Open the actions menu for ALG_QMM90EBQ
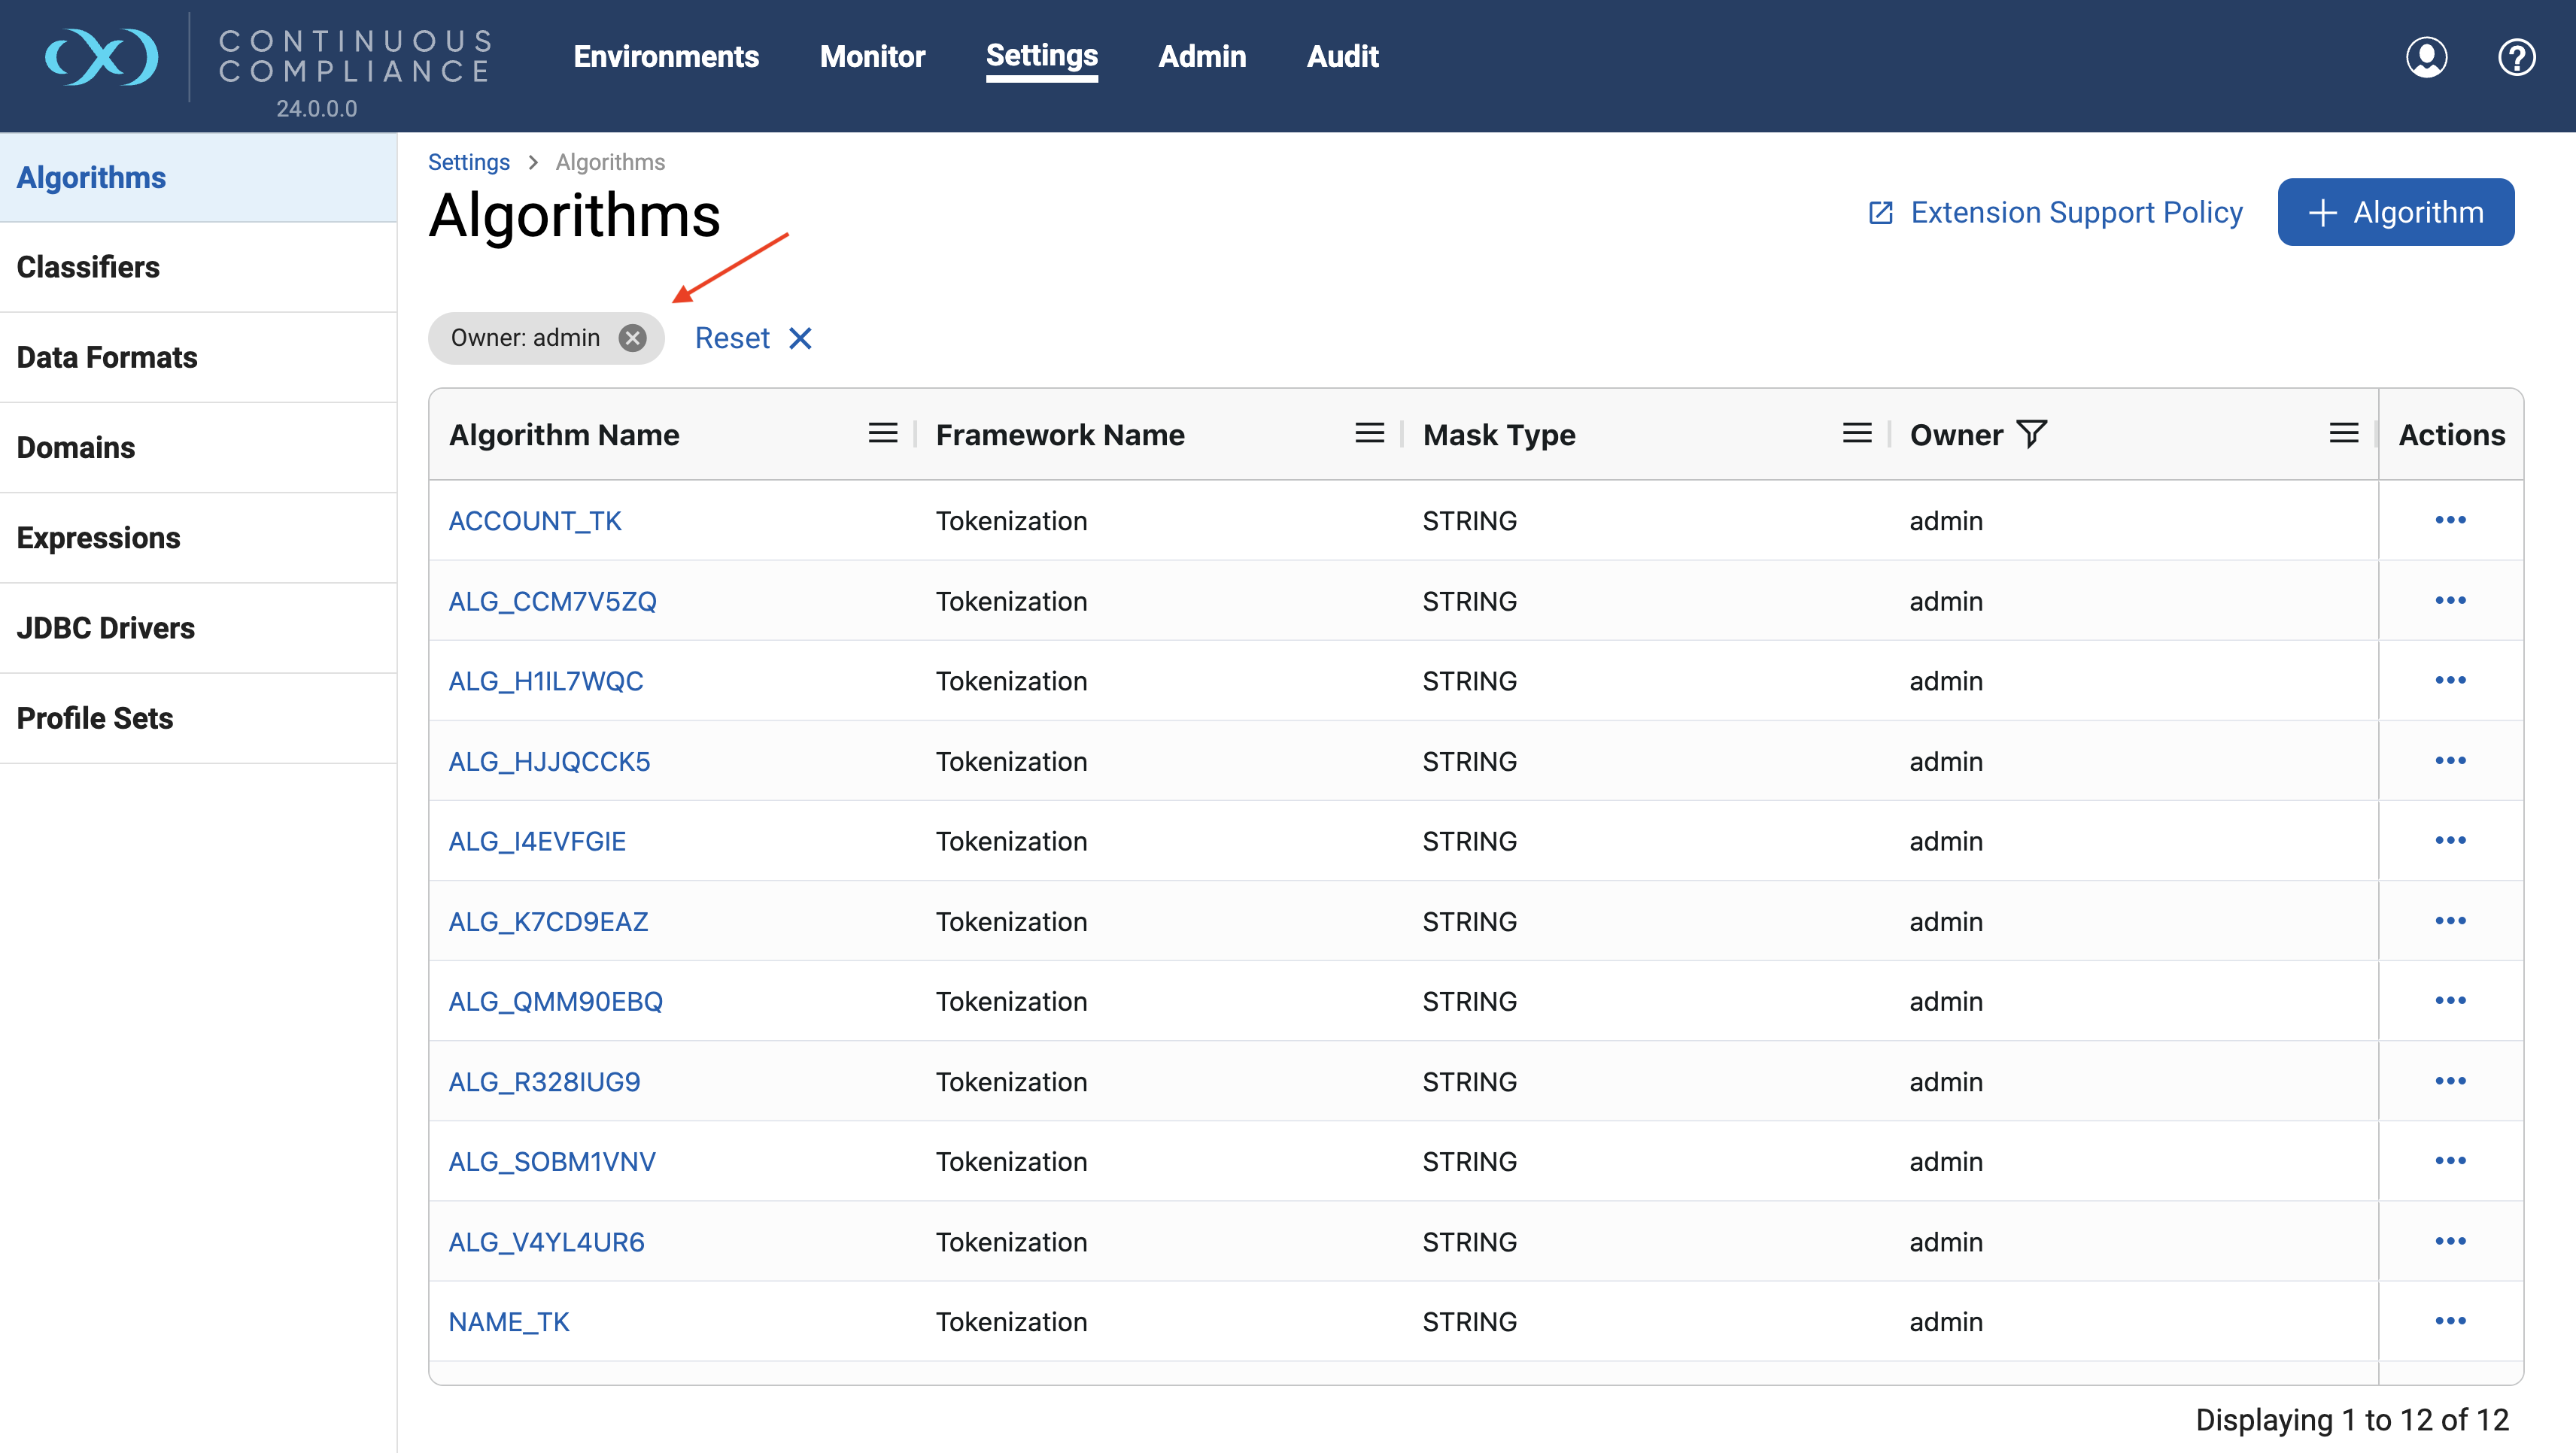Viewport: 2576px width, 1453px height. [x=2450, y=1000]
